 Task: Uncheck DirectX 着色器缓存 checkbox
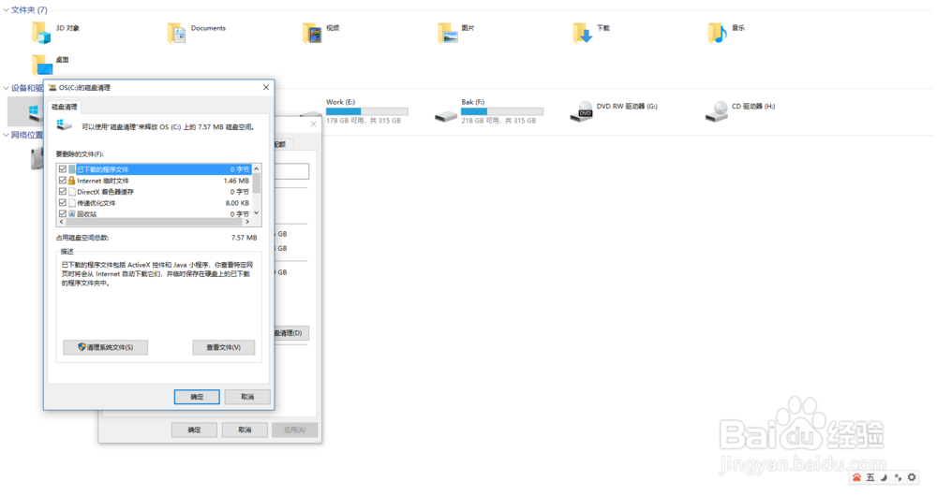tap(62, 192)
